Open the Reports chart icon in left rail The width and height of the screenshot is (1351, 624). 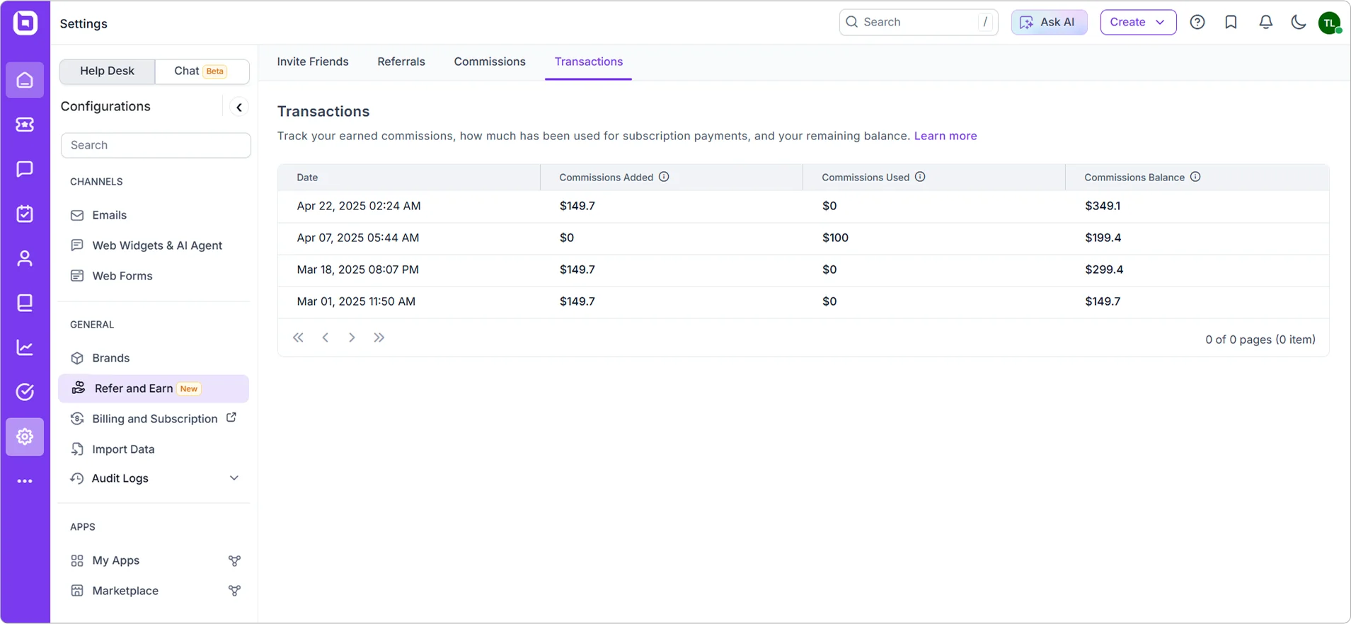pos(25,347)
